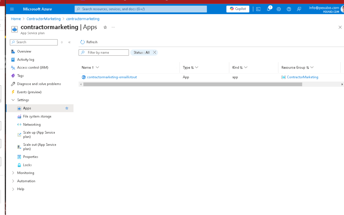
Task: Open the contractormarketing-emaillistout app
Action: [112, 77]
